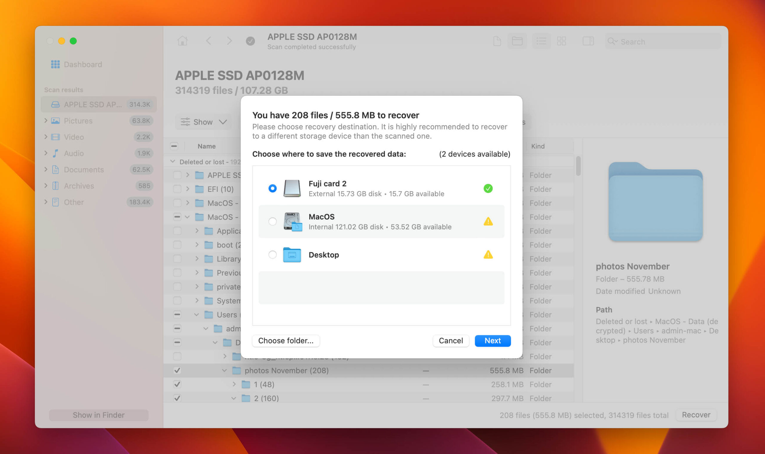Switch to file view document icon

[497, 41]
